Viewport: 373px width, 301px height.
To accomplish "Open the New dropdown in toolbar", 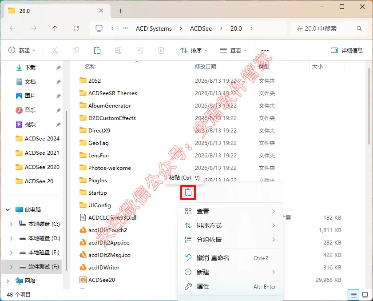I will (22, 50).
